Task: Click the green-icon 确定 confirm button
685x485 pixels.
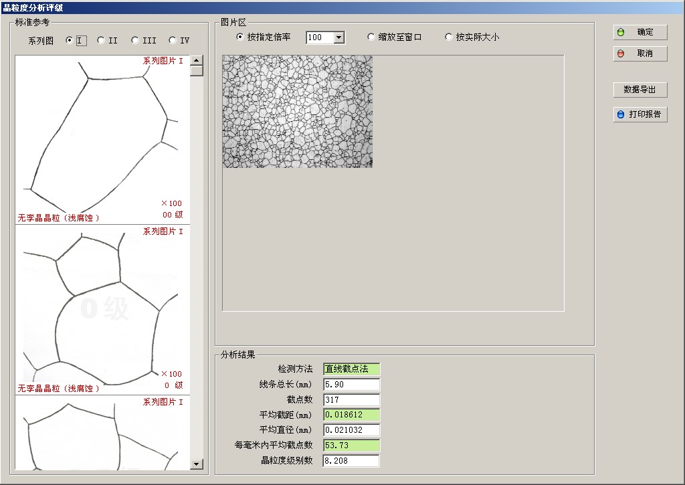Action: 640,32
